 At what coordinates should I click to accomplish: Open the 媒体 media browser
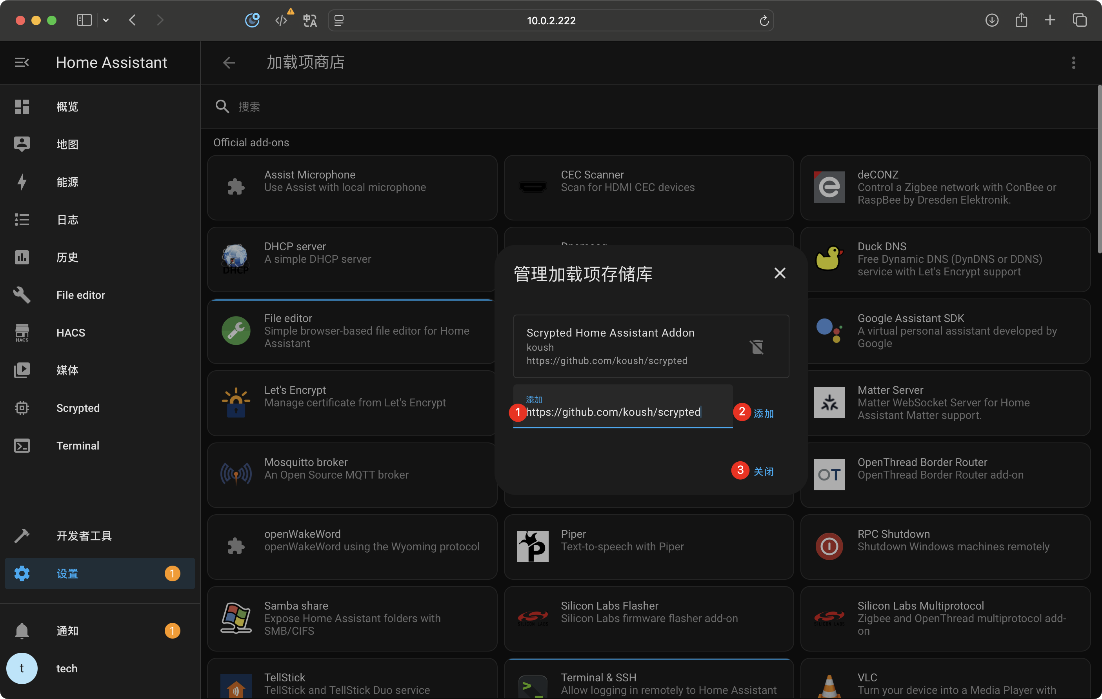coord(100,370)
